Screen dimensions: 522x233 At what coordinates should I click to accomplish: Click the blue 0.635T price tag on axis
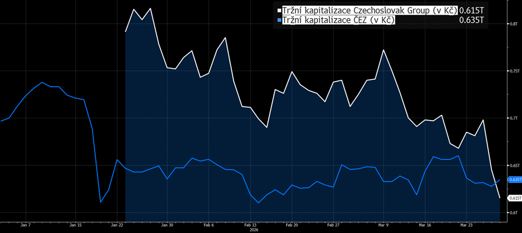(514, 180)
